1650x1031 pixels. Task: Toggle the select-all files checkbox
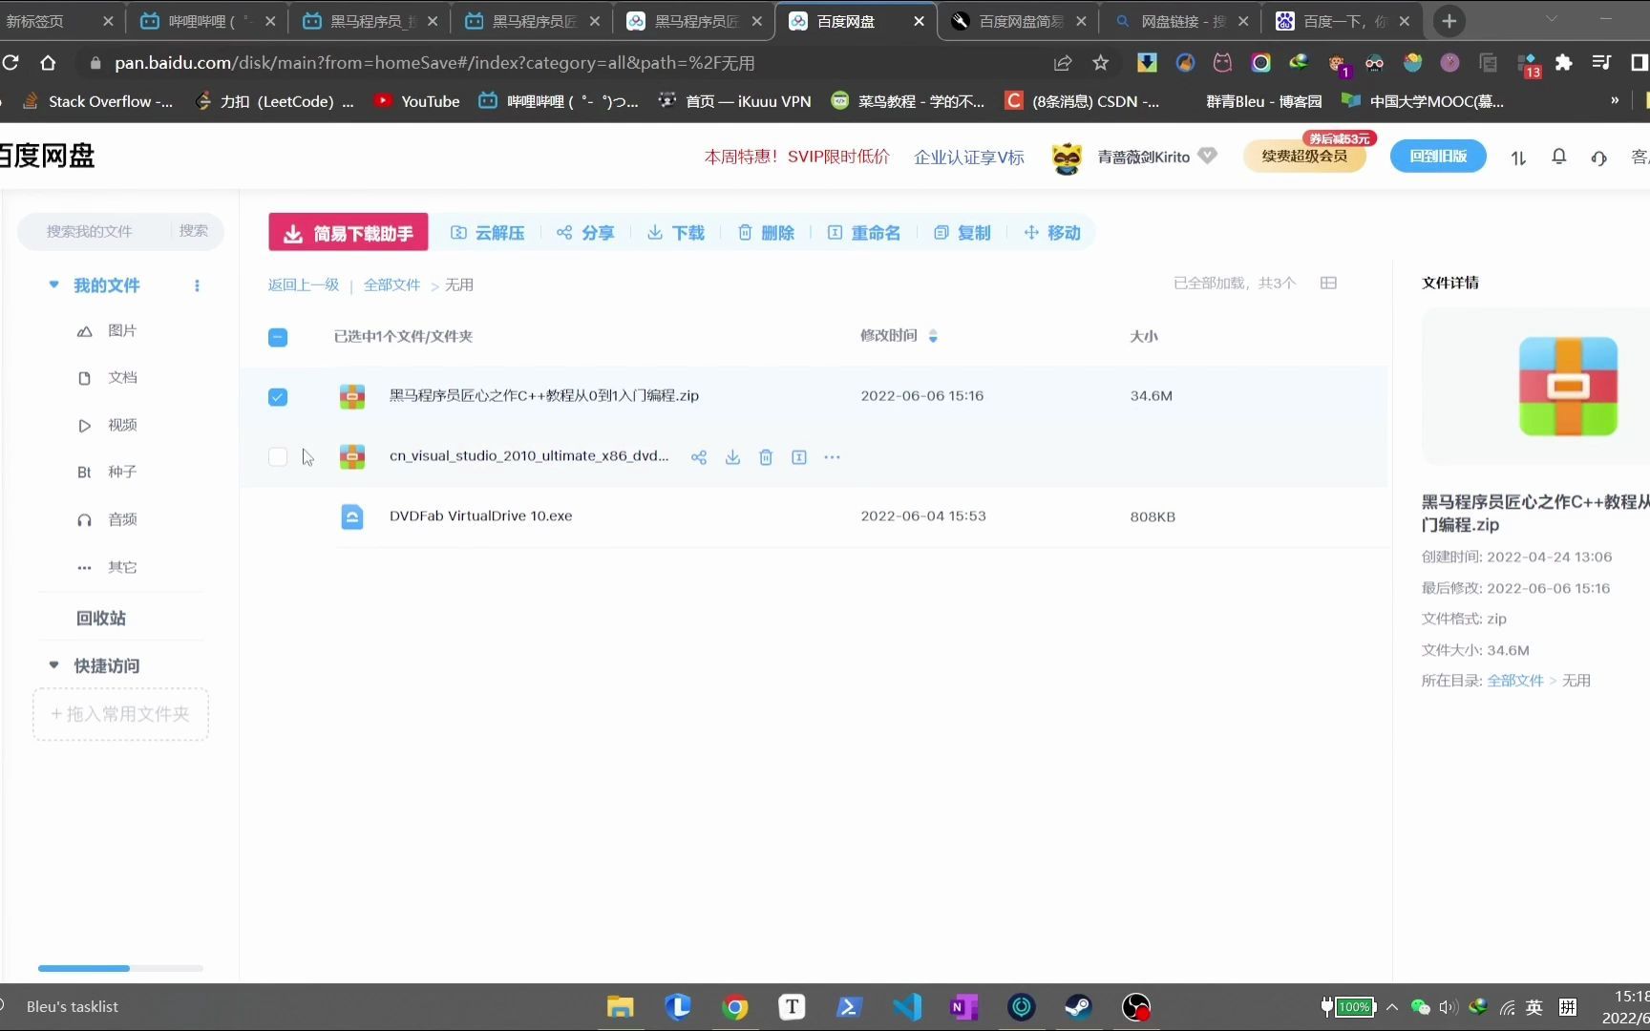278,337
